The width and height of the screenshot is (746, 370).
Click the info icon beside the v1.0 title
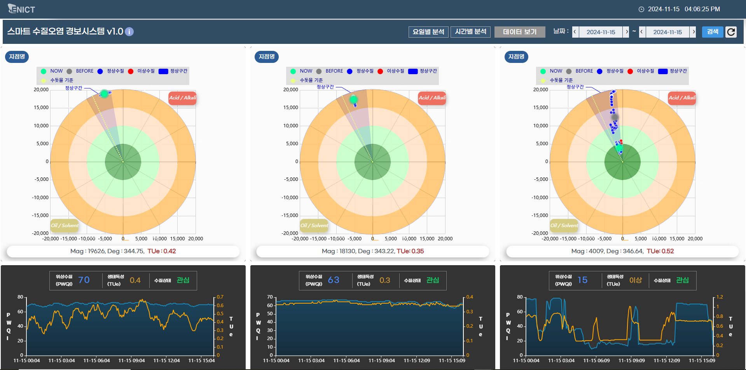tap(129, 32)
